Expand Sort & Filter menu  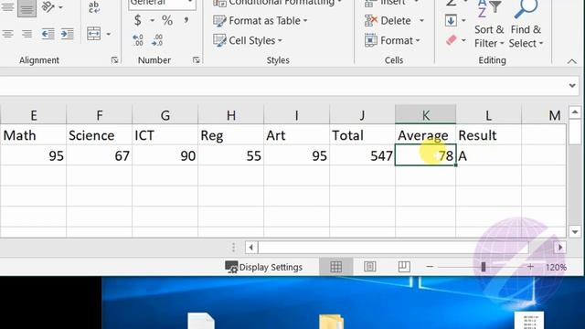click(x=489, y=37)
